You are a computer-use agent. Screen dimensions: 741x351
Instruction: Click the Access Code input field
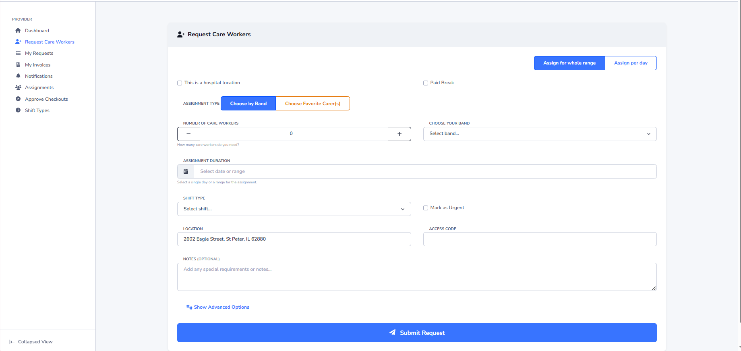pos(540,239)
